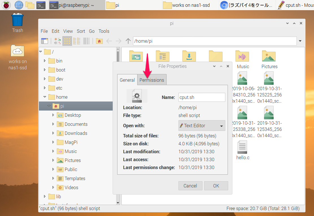This screenshot has width=314, height=216.
Task: Expand the Documents tree node
Action: point(53,124)
